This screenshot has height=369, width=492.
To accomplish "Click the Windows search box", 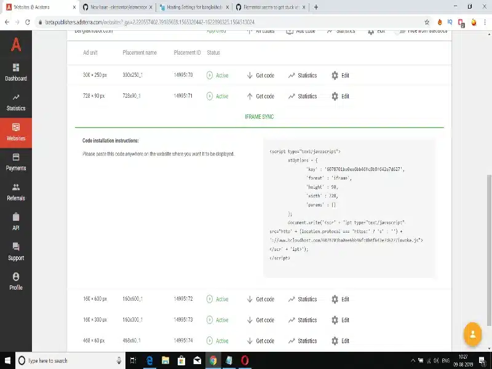I will click(x=70, y=360).
